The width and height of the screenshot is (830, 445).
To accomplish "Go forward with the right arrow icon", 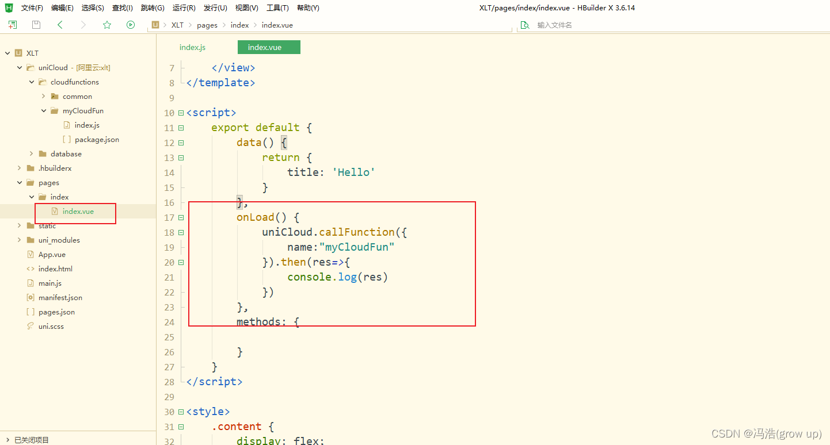I will click(83, 25).
